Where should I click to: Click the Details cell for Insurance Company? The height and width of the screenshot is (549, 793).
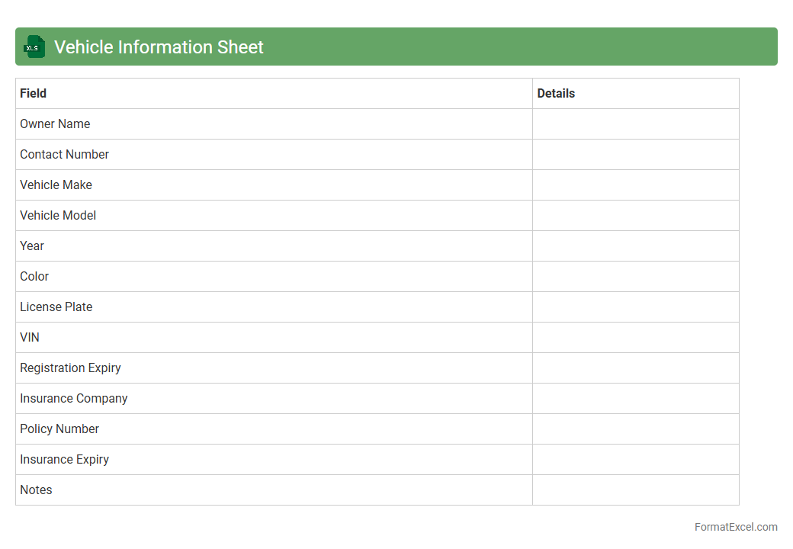pos(635,398)
